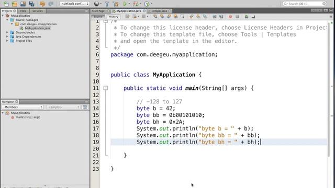Image resolution: width=335 pixels, height=188 pixels.
Task: Click on 'package com.deegeu.myapplication;' line
Action: click(x=164, y=54)
